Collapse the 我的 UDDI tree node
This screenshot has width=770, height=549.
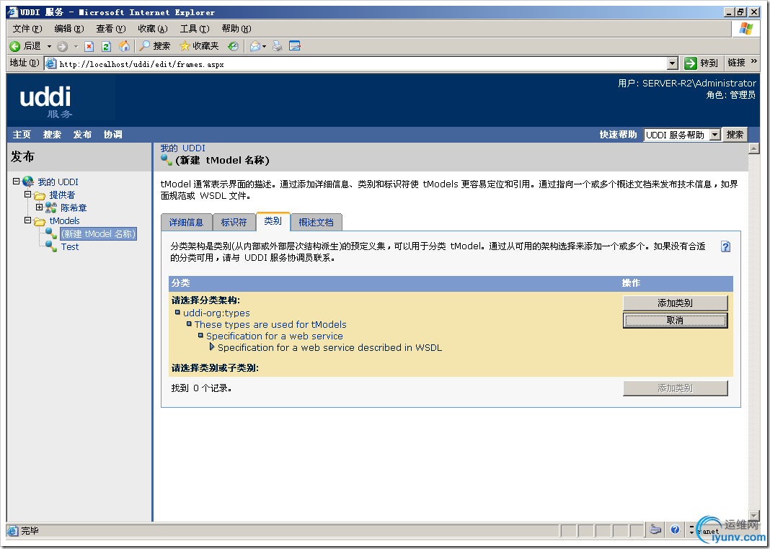(x=16, y=182)
